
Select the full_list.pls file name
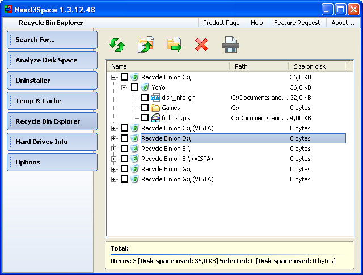(176, 118)
